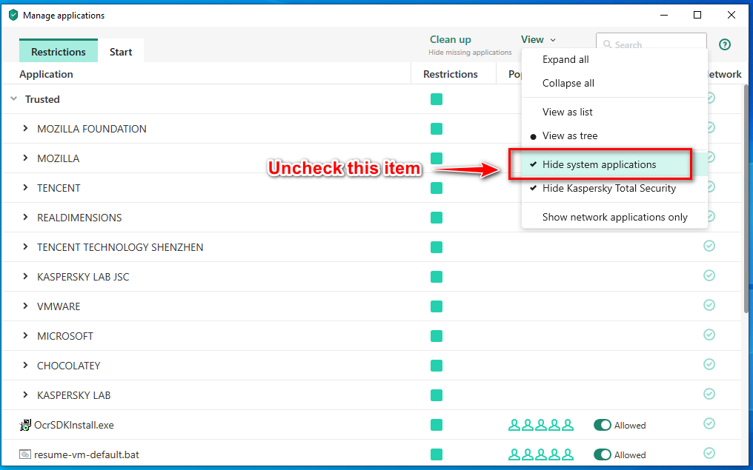
Task: Click the Restrictions column header
Action: [451, 74]
